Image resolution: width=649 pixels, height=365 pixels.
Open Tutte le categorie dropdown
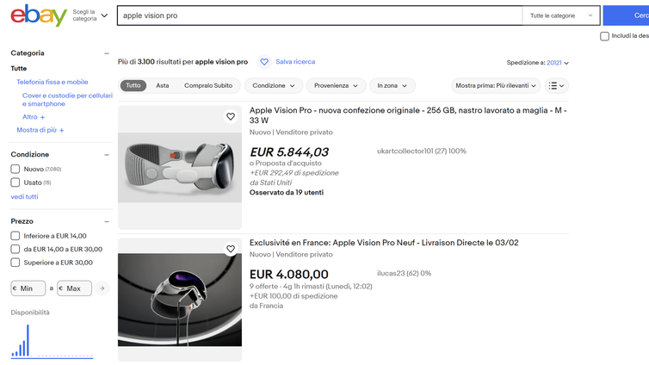pyautogui.click(x=561, y=15)
